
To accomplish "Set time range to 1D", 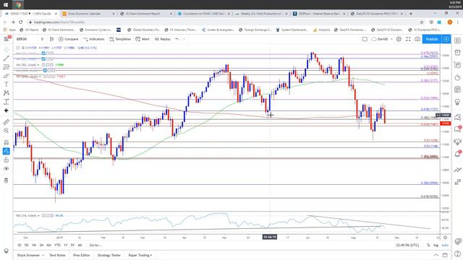I will click(20, 245).
